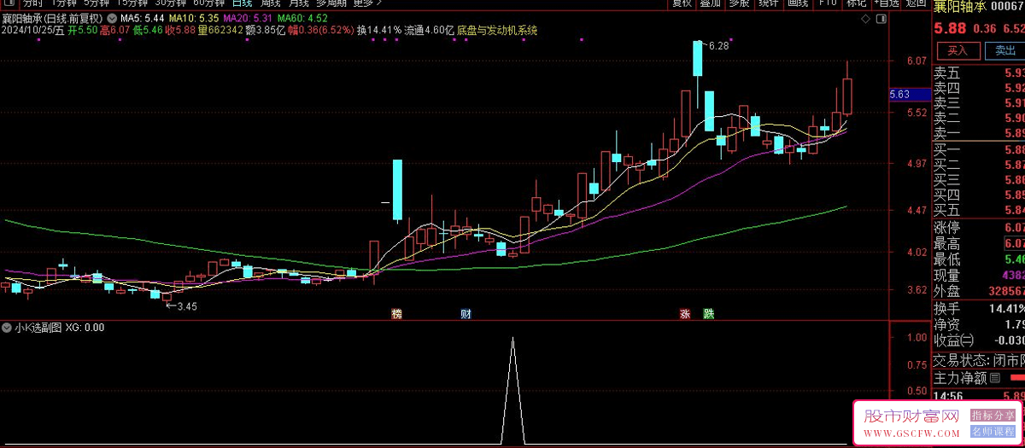Click the icon next to 收益
The image size is (1025, 448).
pos(968,341)
